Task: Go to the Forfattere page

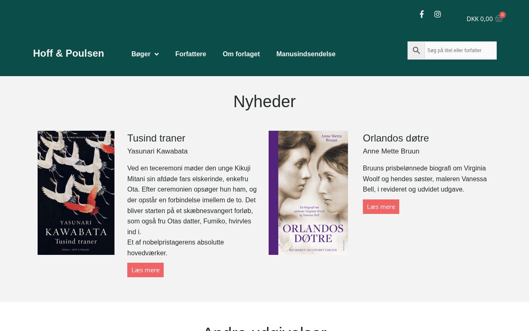Action: 191,54
